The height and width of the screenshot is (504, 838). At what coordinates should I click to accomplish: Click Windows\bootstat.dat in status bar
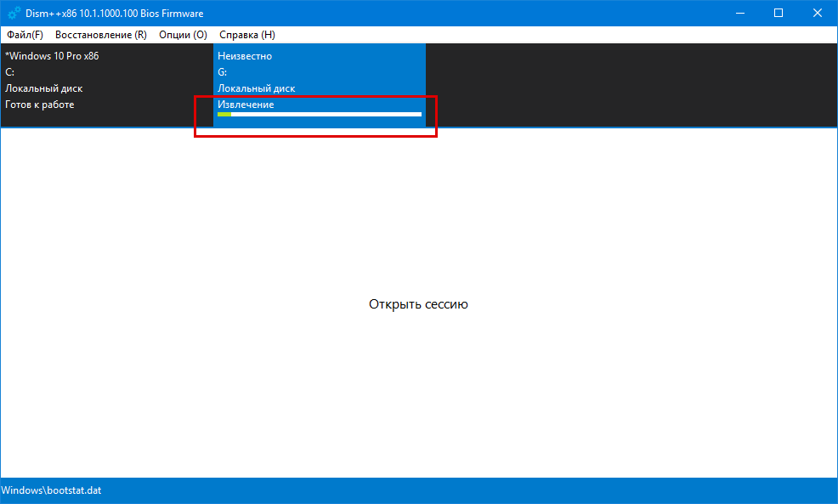[51, 490]
